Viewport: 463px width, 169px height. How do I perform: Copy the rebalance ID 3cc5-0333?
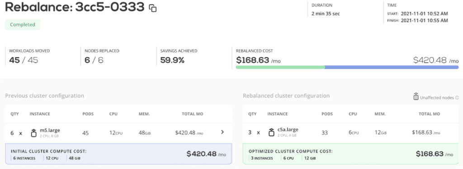tap(153, 8)
